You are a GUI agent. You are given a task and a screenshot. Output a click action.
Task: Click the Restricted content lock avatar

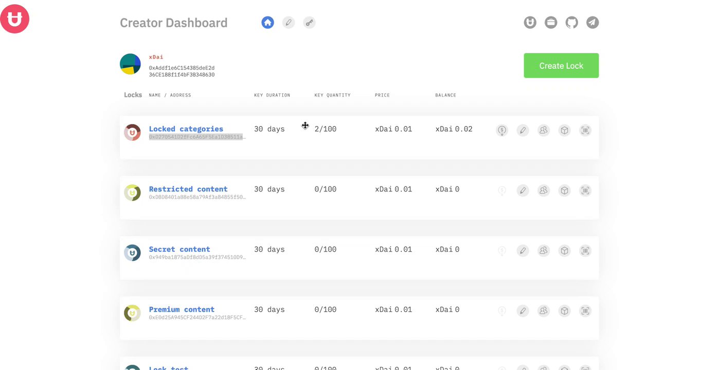point(132,193)
